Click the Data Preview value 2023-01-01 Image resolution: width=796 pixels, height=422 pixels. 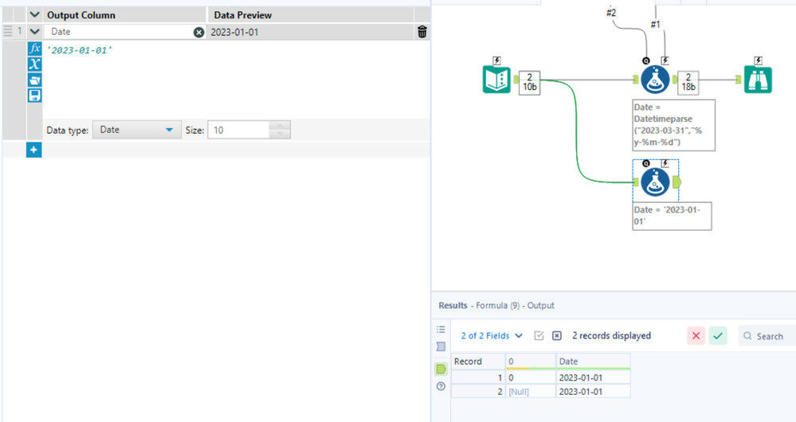point(234,32)
